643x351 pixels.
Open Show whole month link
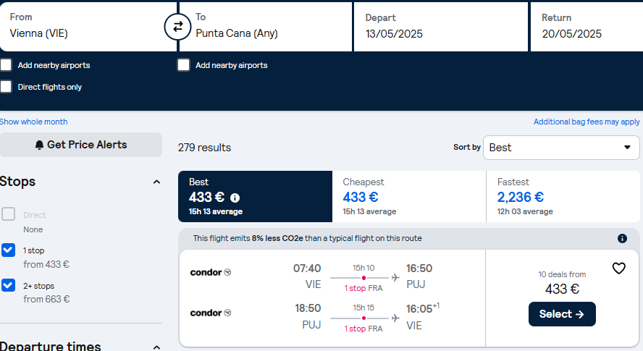[33, 122]
